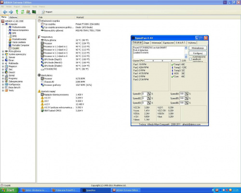Image resolution: width=241 pixels, height=193 pixels.
Task: Click the Sieć network icon in the tree
Action: pos(6,69)
